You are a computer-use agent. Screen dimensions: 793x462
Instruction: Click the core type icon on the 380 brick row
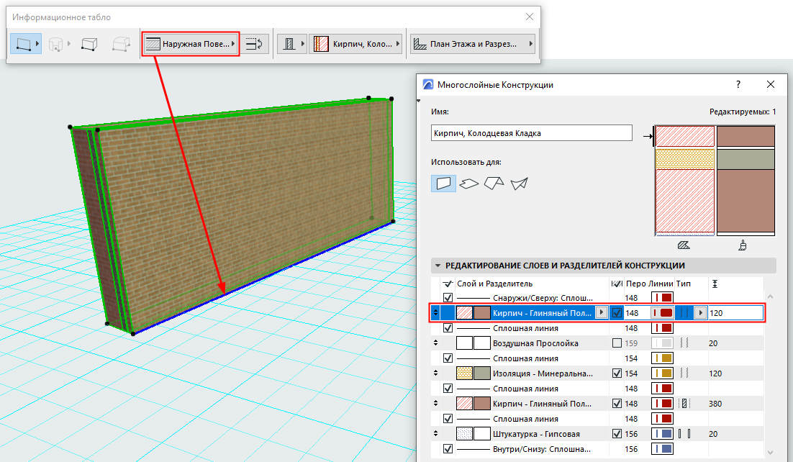[x=684, y=404]
